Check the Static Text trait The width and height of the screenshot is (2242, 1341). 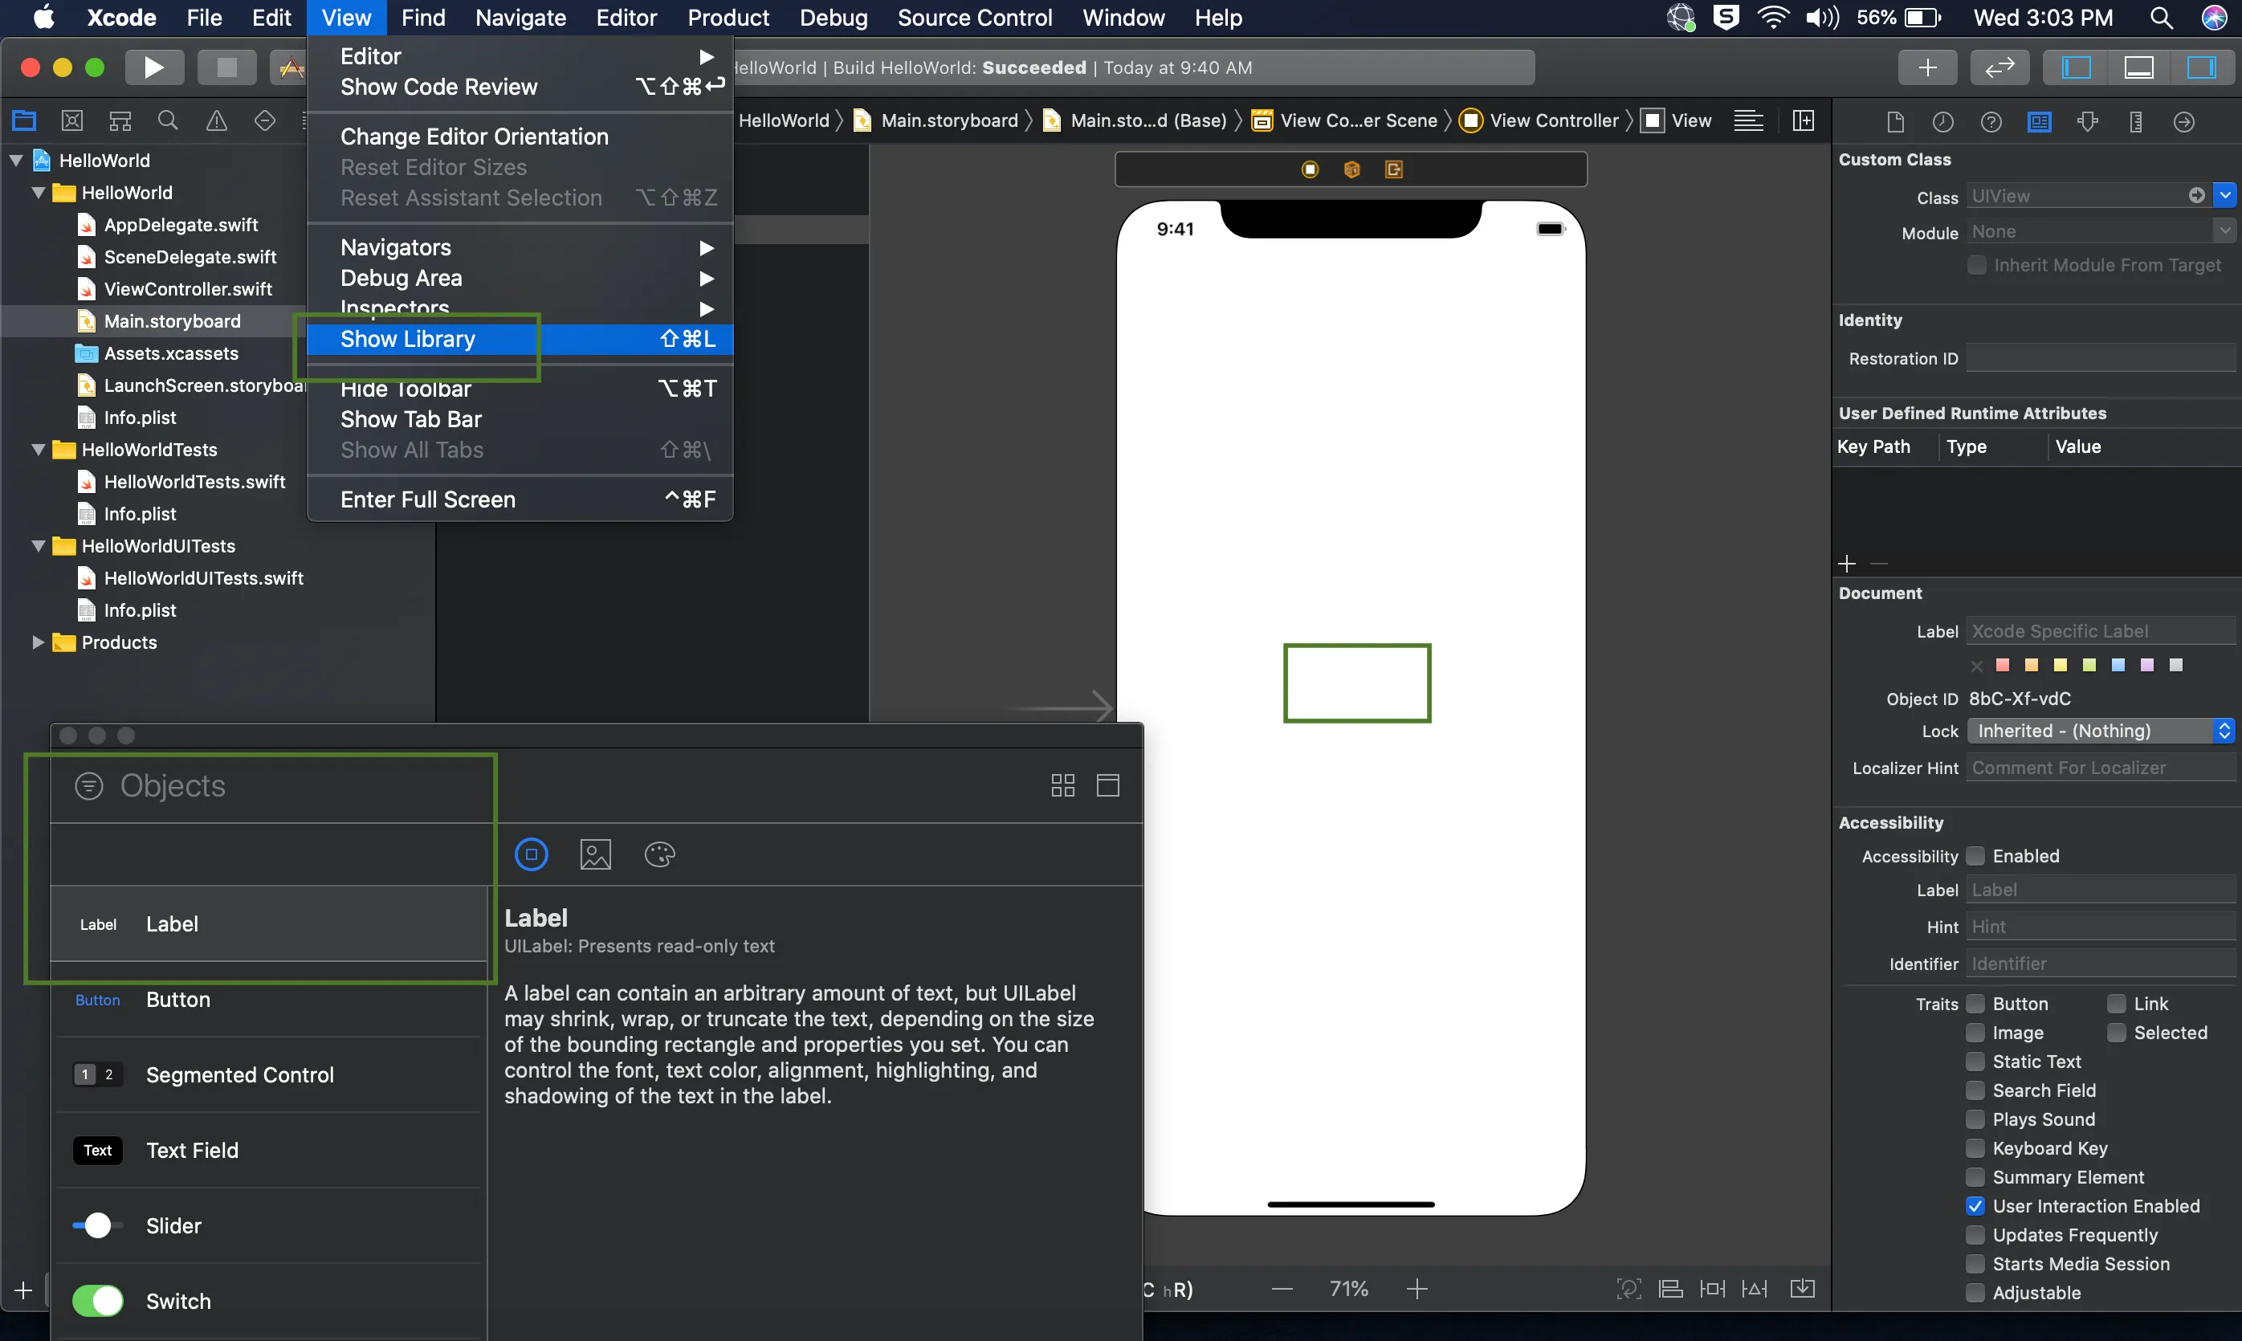click(1975, 1062)
